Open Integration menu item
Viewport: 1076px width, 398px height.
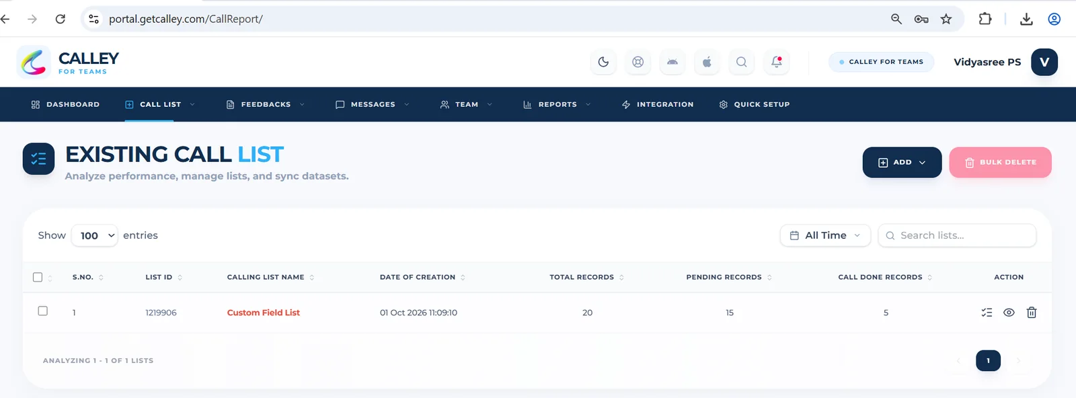pyautogui.click(x=657, y=104)
